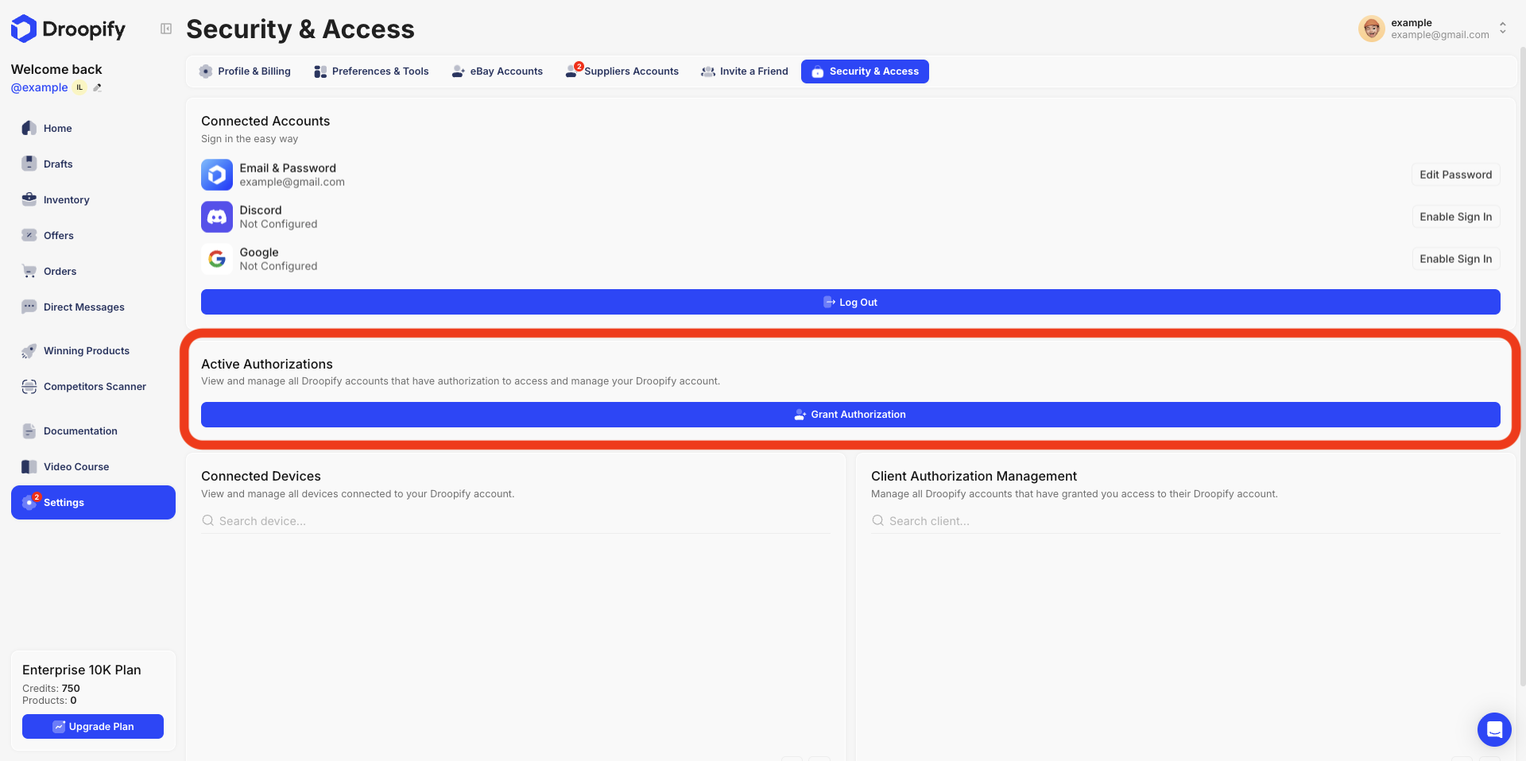This screenshot has height=761, width=1526.
Task: Expand the account switcher chevron
Action: point(1502,29)
